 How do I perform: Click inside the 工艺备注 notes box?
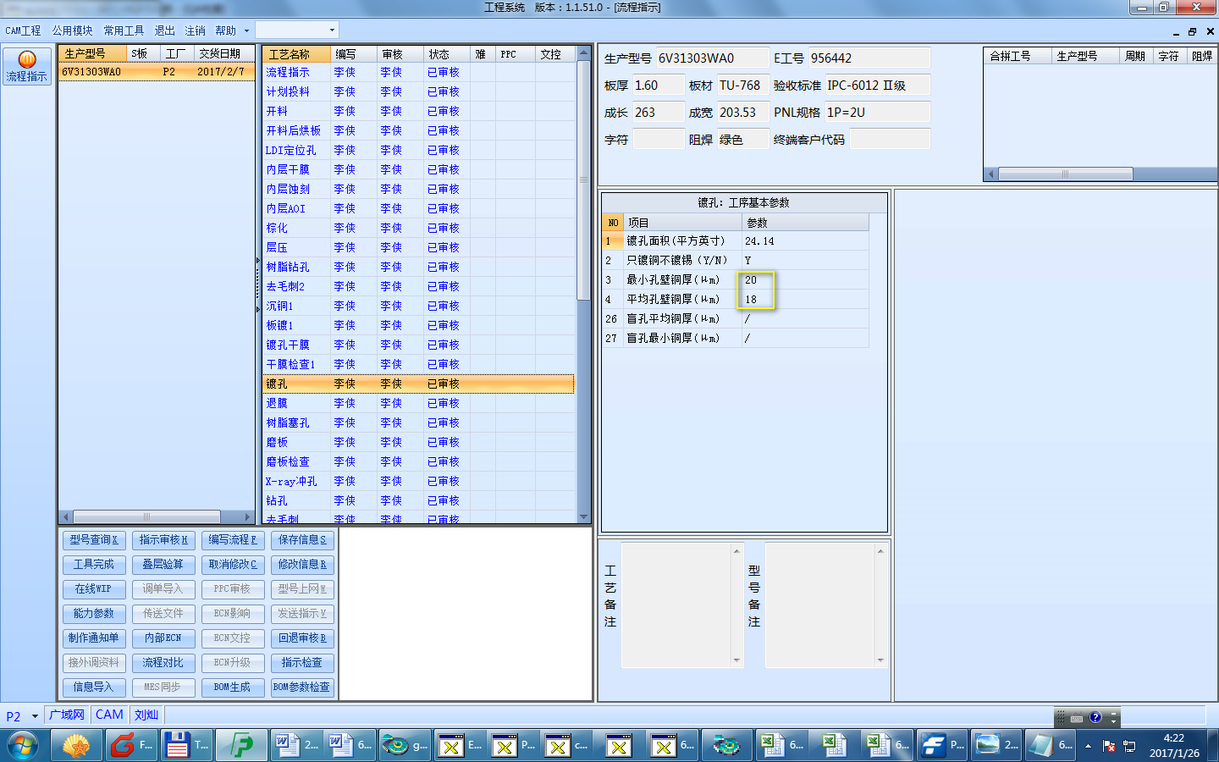[677, 605]
